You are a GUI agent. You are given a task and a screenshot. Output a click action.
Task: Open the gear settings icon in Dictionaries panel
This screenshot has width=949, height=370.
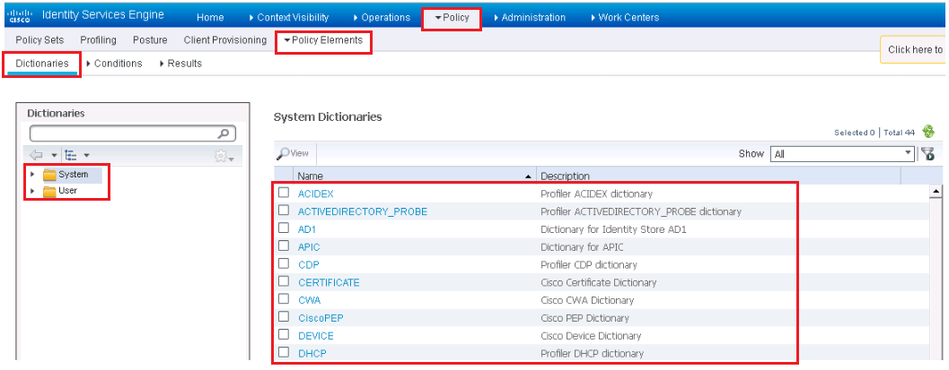(x=221, y=156)
